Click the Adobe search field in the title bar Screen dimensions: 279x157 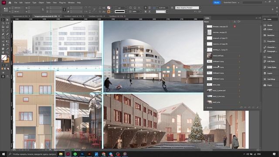coord(252,3)
